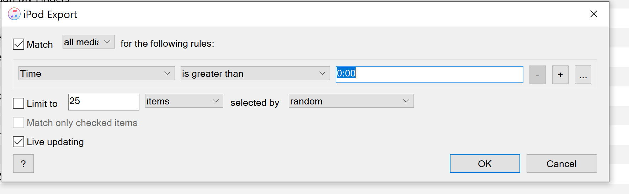Click the limit count field showing 25

pos(103,102)
